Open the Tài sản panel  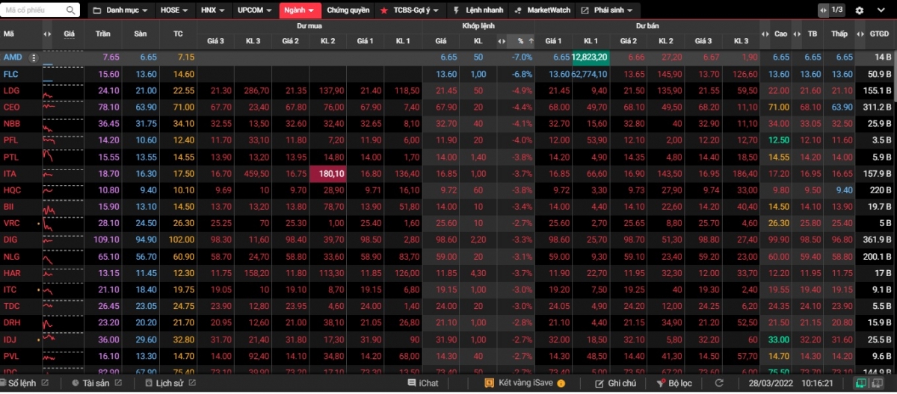[90, 383]
